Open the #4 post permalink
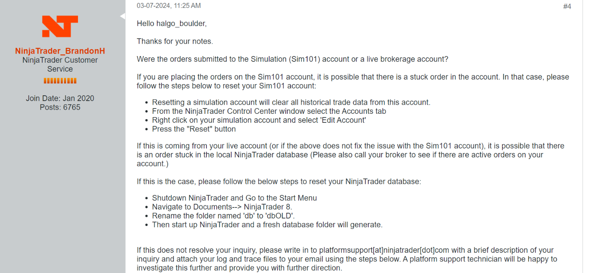The height and width of the screenshot is (273, 604). 567,7
